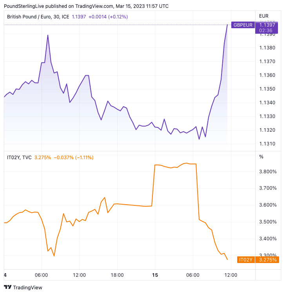Open the % unit selector on yield pane
285x294 pixels.
261,157
